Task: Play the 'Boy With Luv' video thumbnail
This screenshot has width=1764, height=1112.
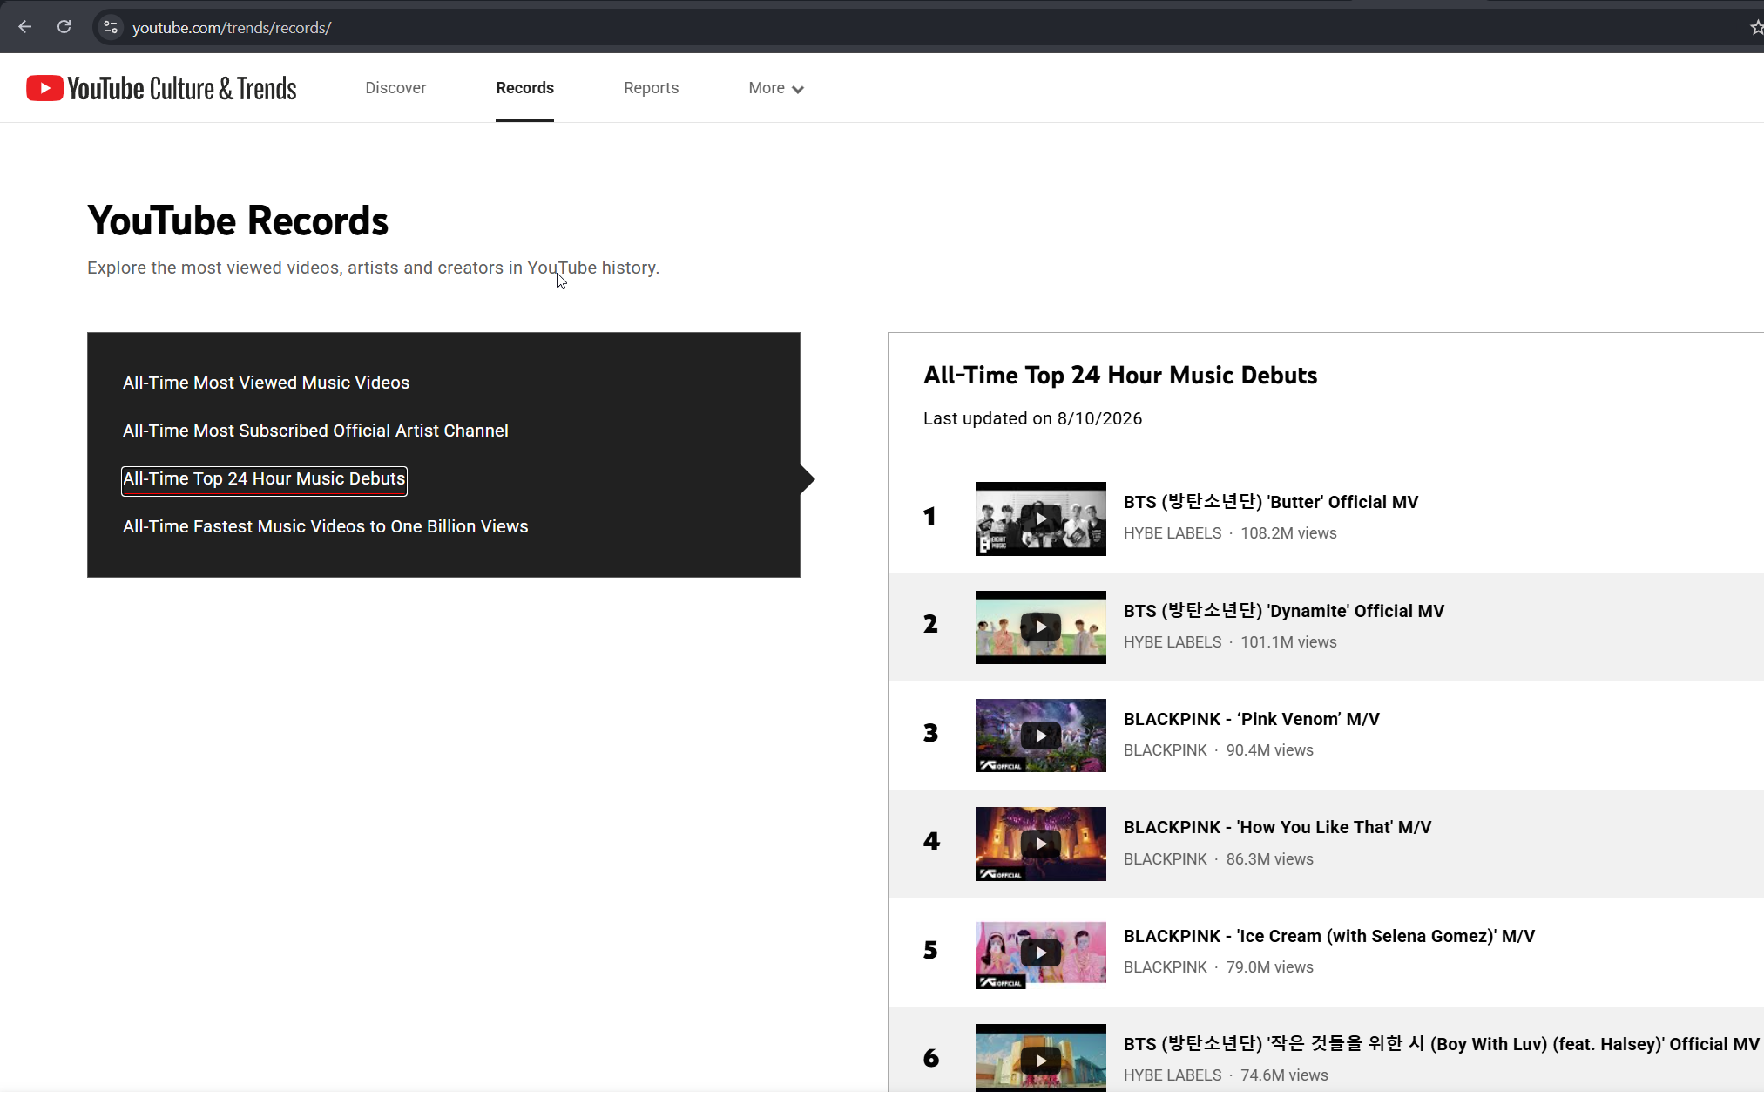Action: [1040, 1058]
